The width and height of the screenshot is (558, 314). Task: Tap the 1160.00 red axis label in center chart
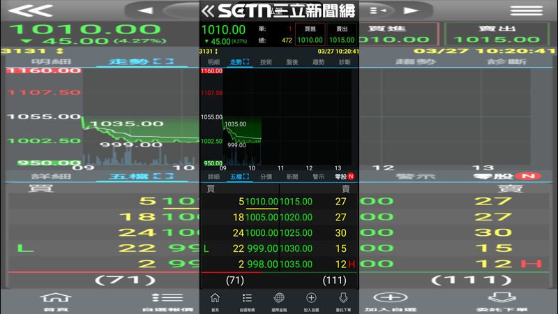click(x=212, y=71)
